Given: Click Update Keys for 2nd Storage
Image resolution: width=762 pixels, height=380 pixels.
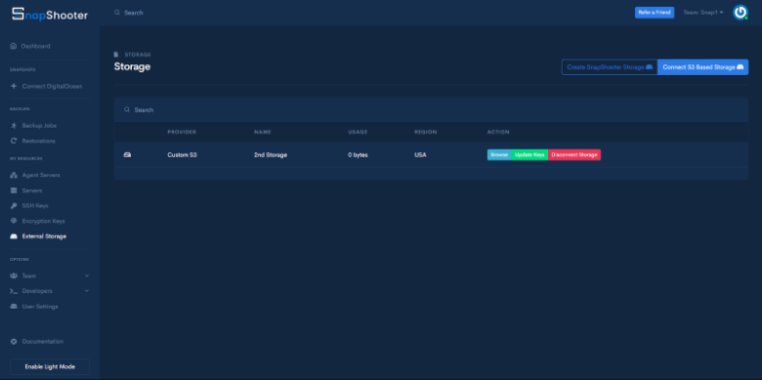Looking at the screenshot, I should coord(529,155).
